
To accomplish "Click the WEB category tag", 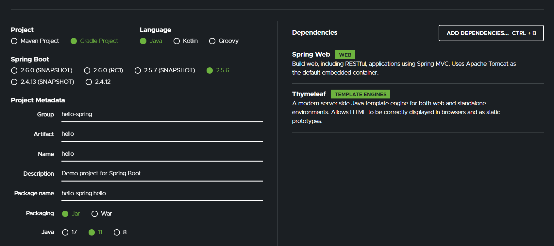I will coord(345,55).
